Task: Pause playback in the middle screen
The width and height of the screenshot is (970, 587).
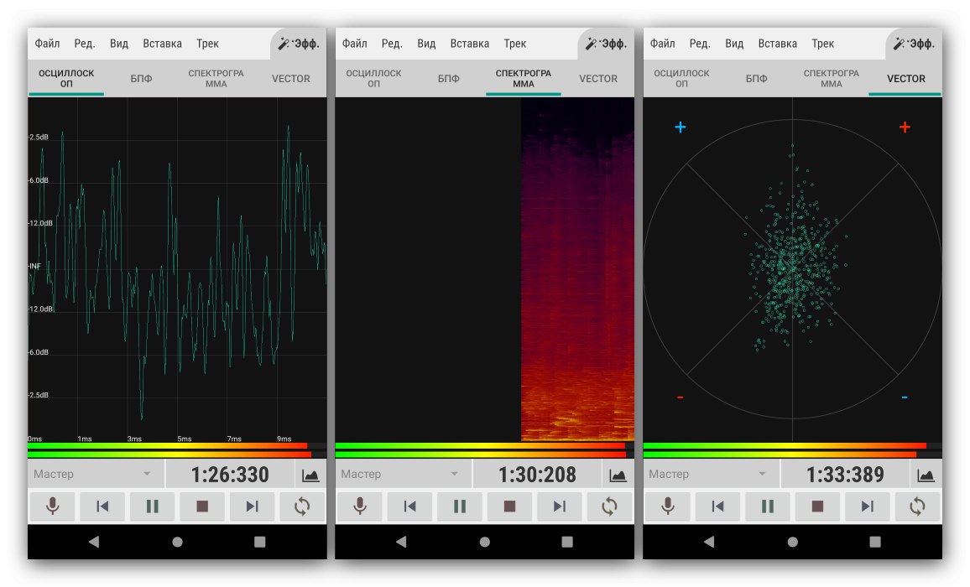Action: click(460, 506)
